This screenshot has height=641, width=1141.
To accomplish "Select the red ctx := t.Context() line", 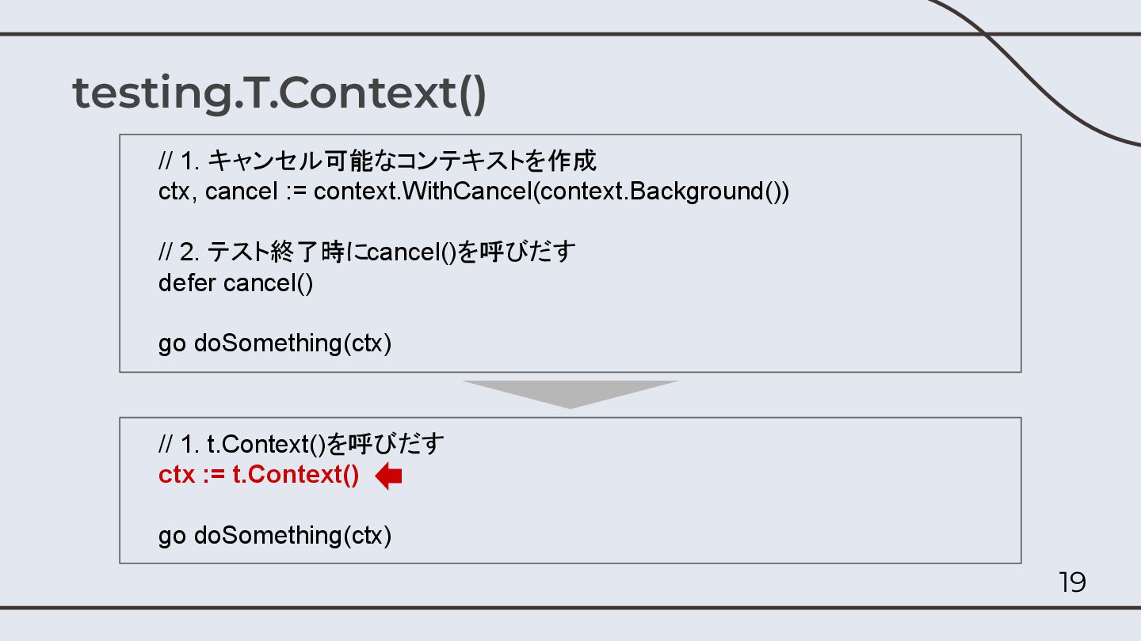I will [259, 475].
